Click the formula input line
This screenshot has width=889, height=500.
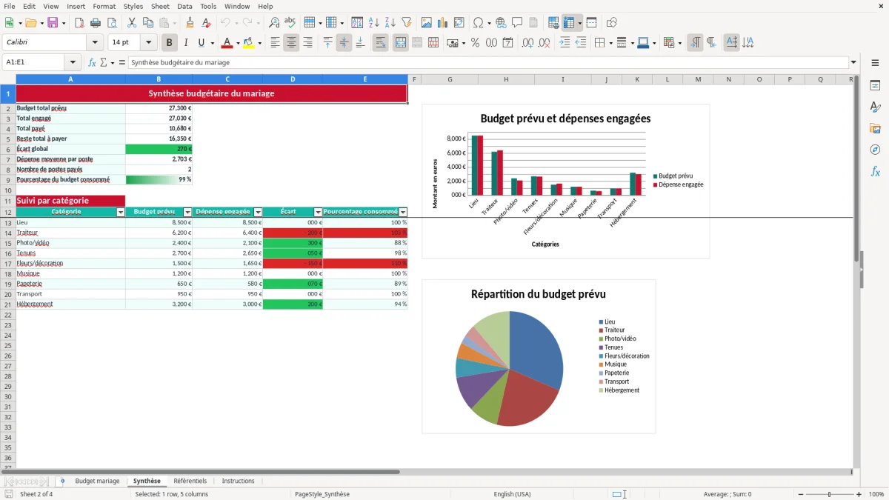click(487, 62)
